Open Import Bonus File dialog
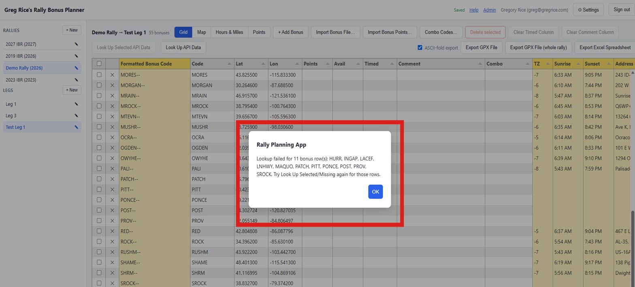Screen dimensions: 635x287 coord(335,32)
